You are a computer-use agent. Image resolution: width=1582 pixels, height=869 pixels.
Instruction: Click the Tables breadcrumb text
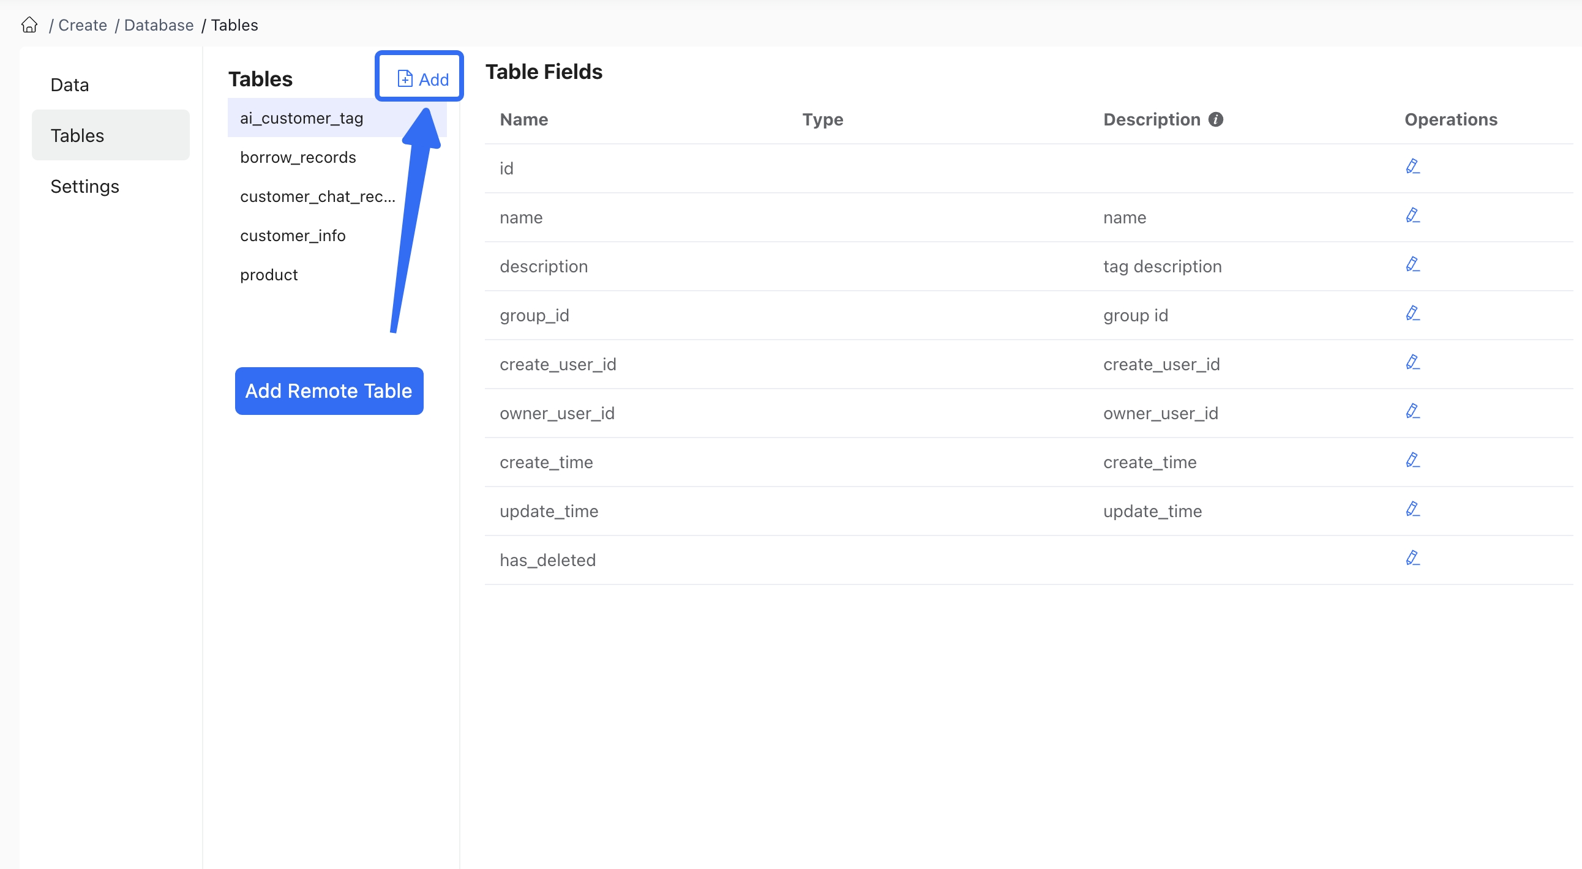coord(234,25)
